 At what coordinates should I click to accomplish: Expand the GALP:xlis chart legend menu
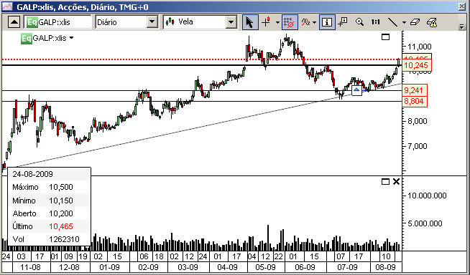click(71, 38)
